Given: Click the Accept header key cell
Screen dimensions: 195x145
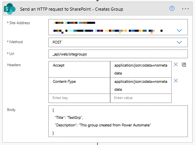Looking at the screenshot, I should (79, 69).
